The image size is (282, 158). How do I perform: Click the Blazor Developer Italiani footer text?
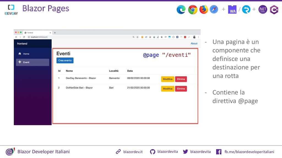[x=44, y=151]
